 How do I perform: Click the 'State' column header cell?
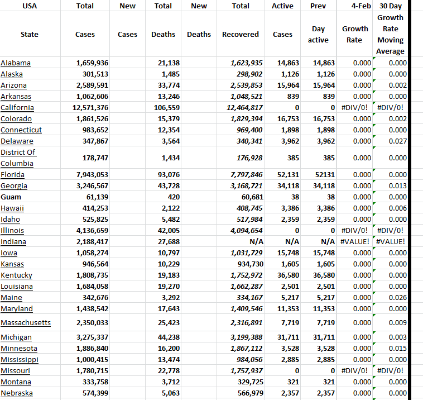[x=29, y=34]
